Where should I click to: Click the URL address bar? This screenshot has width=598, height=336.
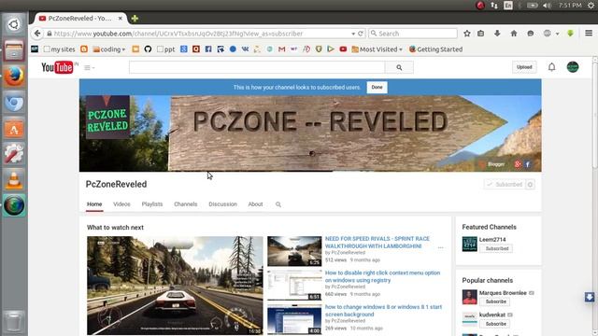coord(198,34)
